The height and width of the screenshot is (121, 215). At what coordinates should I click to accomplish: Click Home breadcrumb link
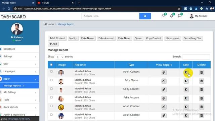51,24
